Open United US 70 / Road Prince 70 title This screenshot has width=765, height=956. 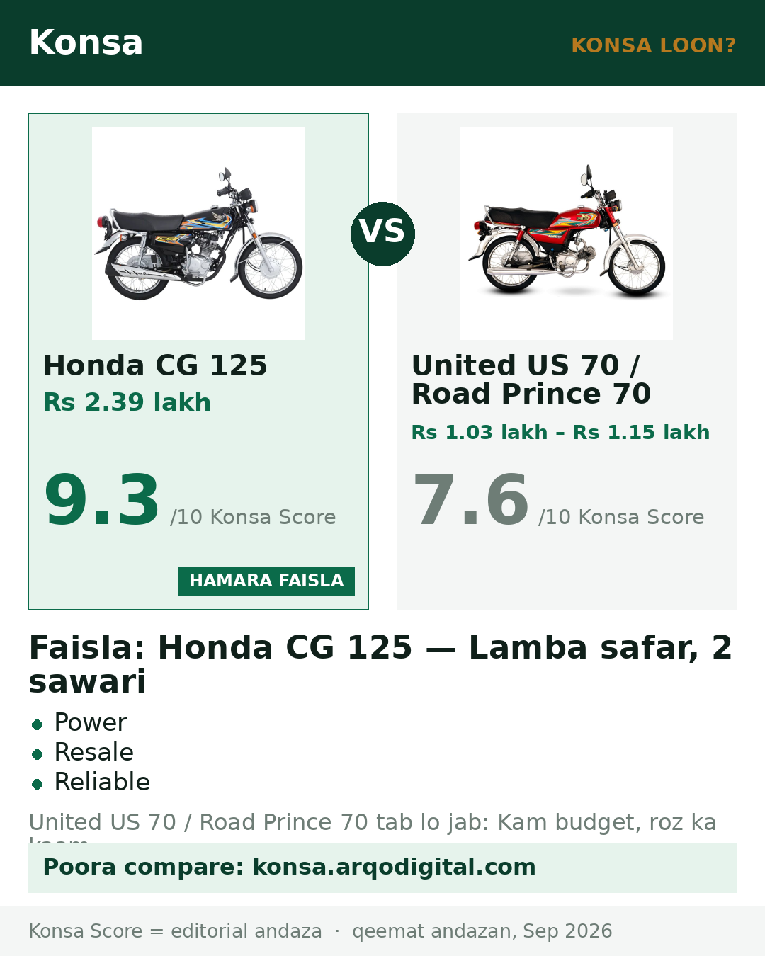click(x=531, y=380)
